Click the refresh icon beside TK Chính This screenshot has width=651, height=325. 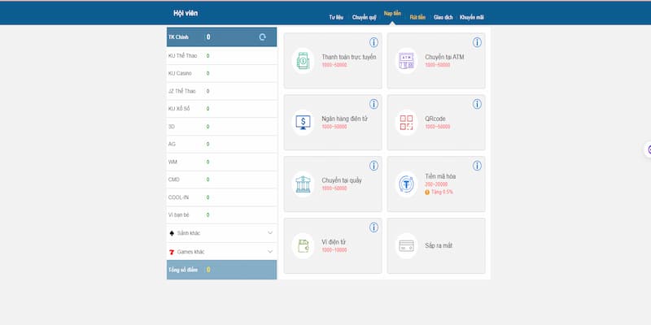[262, 37]
